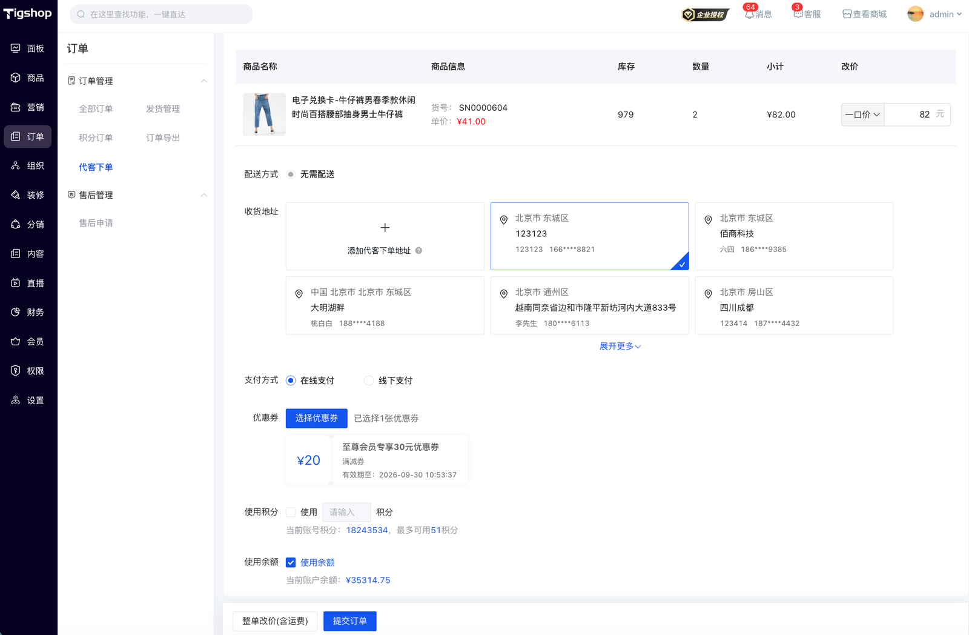Viewport: 969px width, 635px height.
Task: Tick the 使用 points checkbox
Action: [291, 512]
